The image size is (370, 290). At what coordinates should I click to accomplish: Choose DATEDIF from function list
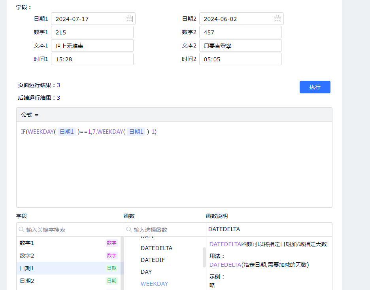(153, 260)
